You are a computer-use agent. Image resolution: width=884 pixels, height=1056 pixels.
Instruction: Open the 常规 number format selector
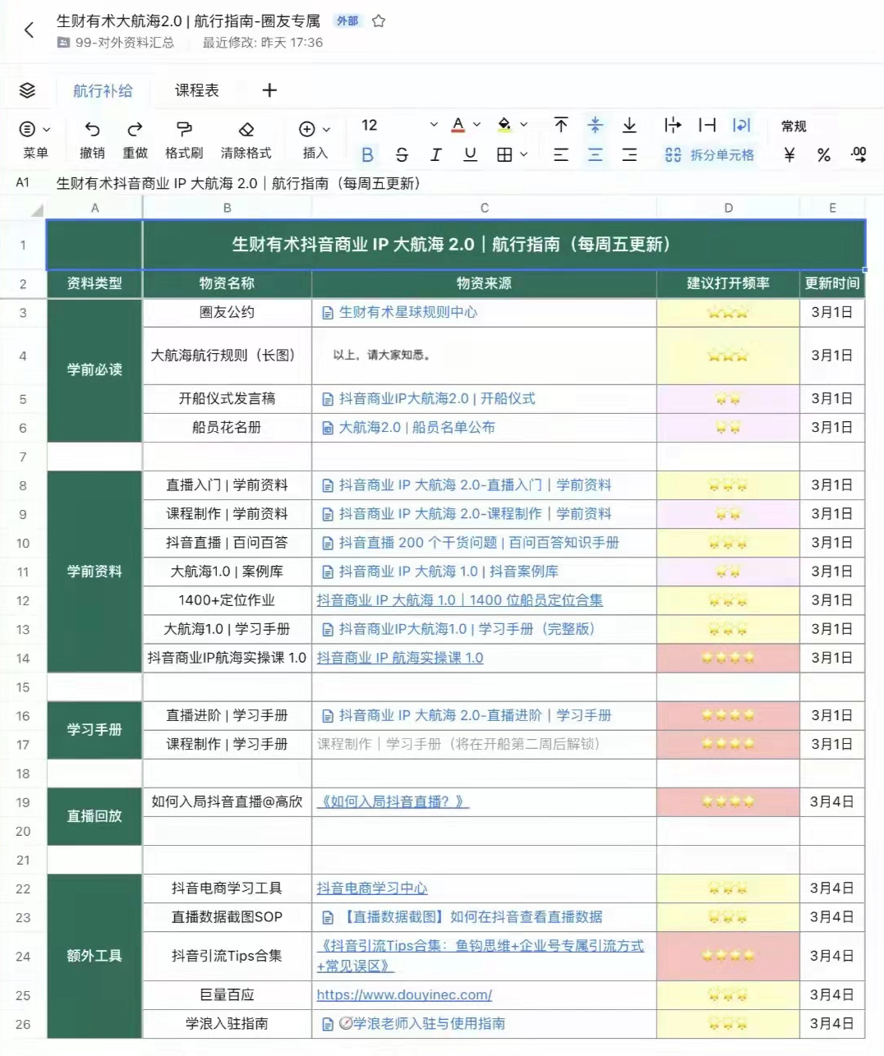(x=794, y=126)
